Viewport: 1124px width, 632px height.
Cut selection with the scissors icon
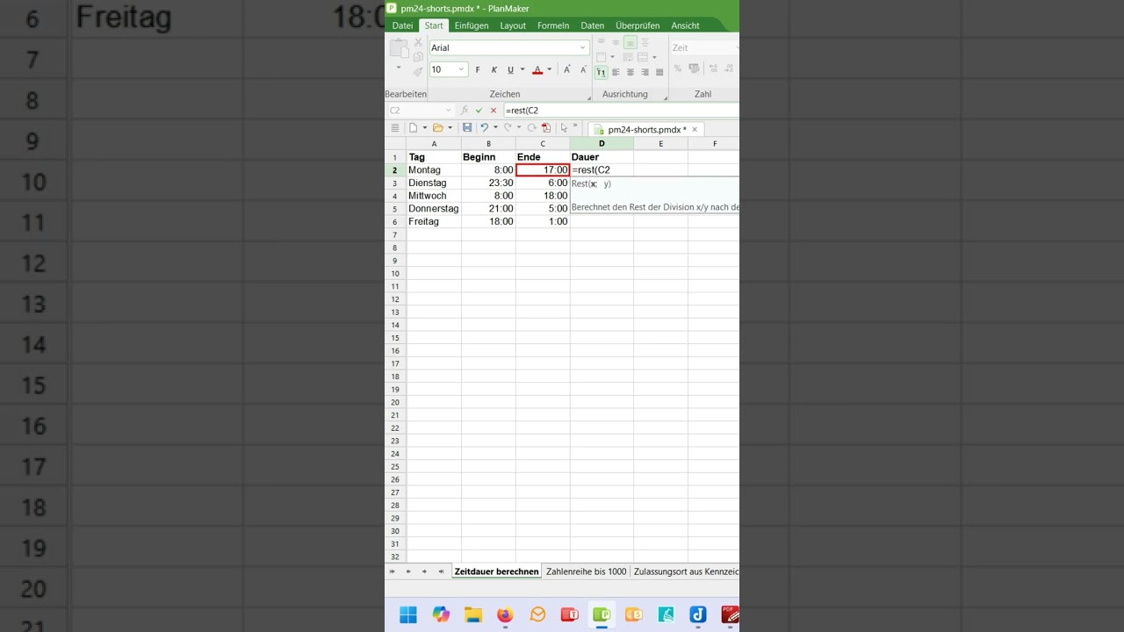pyautogui.click(x=418, y=42)
